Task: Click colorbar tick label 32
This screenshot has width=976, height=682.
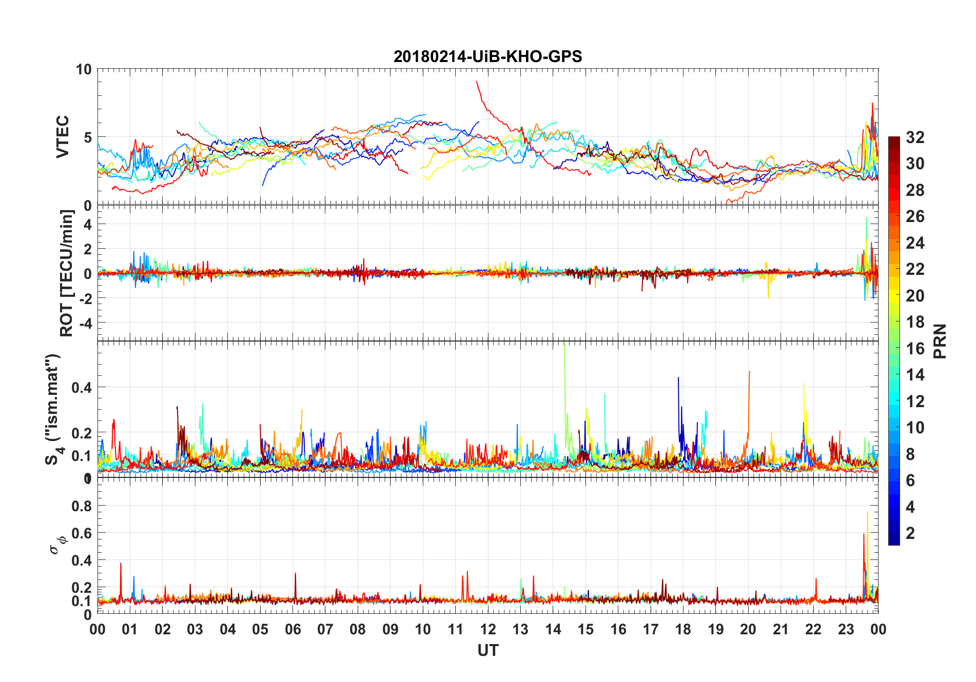Action: 915,137
